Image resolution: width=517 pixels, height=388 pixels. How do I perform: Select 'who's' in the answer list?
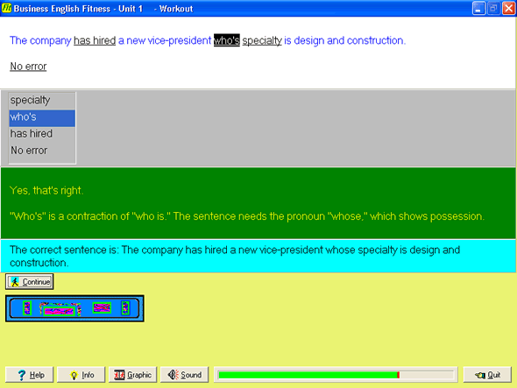pos(42,118)
